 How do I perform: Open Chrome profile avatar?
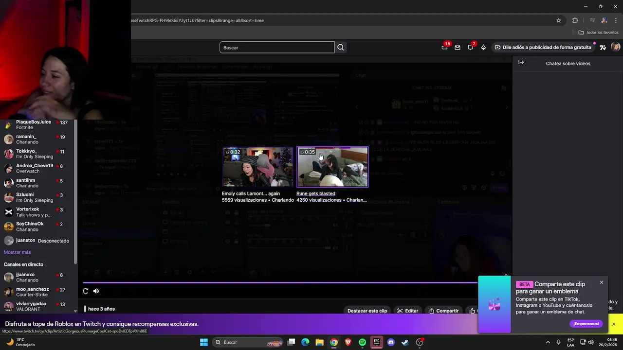coord(604,20)
